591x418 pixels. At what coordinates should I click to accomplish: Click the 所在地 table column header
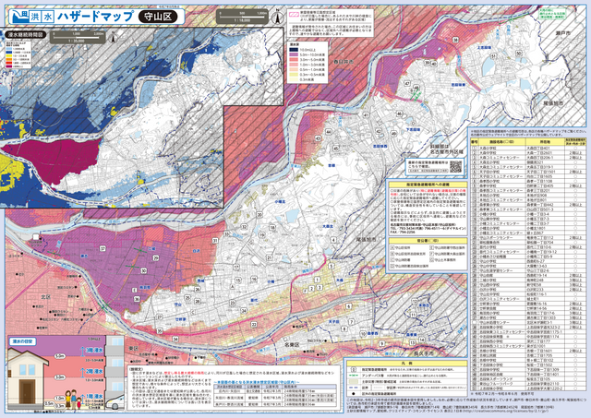[545, 142]
